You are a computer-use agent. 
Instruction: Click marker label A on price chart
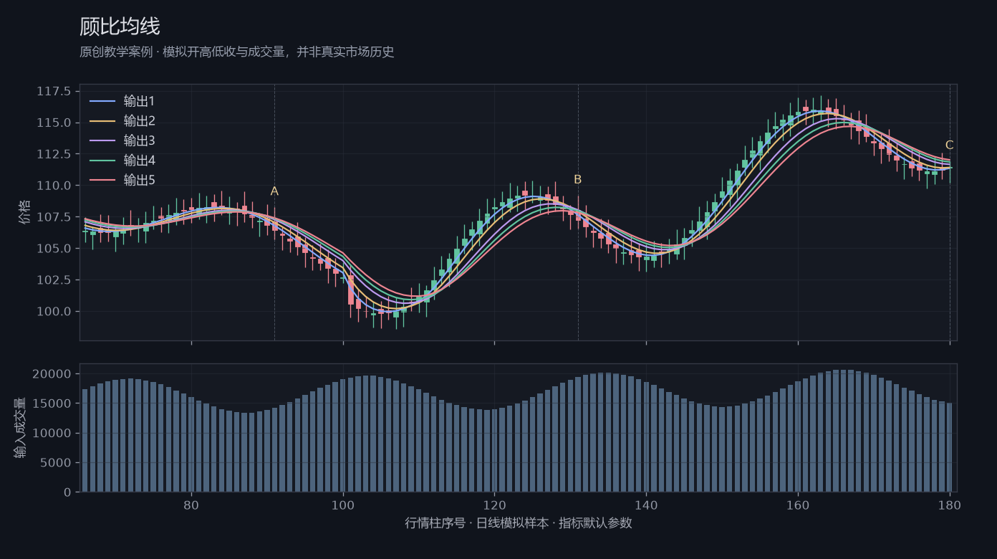click(274, 191)
